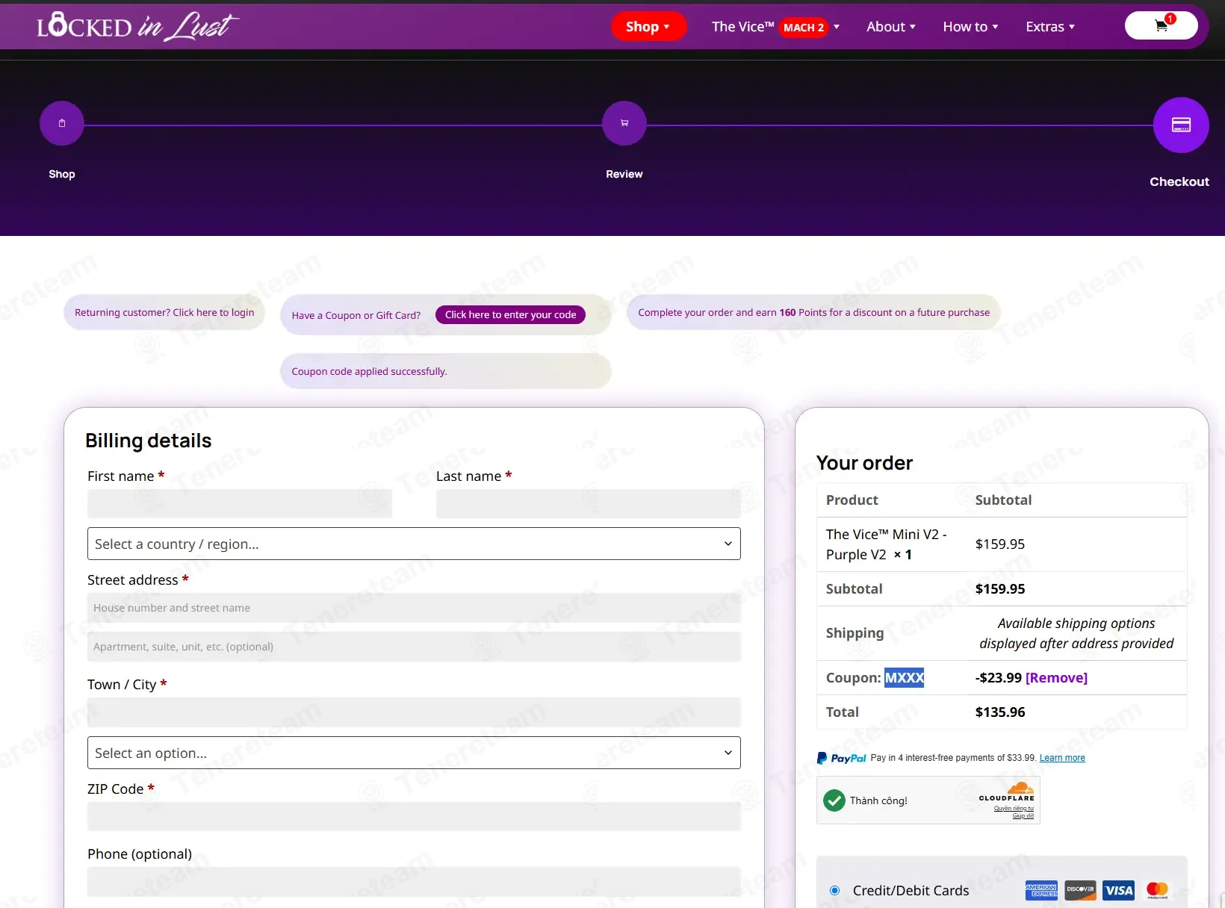Viewport: 1225px width, 908px height.
Task: Focus the First name input field
Action: pos(240,503)
